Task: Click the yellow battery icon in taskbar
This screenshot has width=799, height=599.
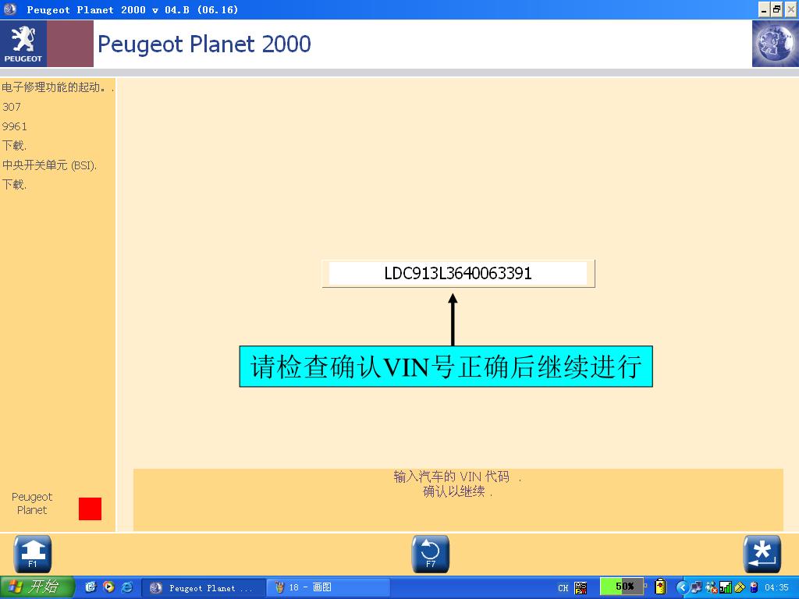Action: [x=660, y=587]
